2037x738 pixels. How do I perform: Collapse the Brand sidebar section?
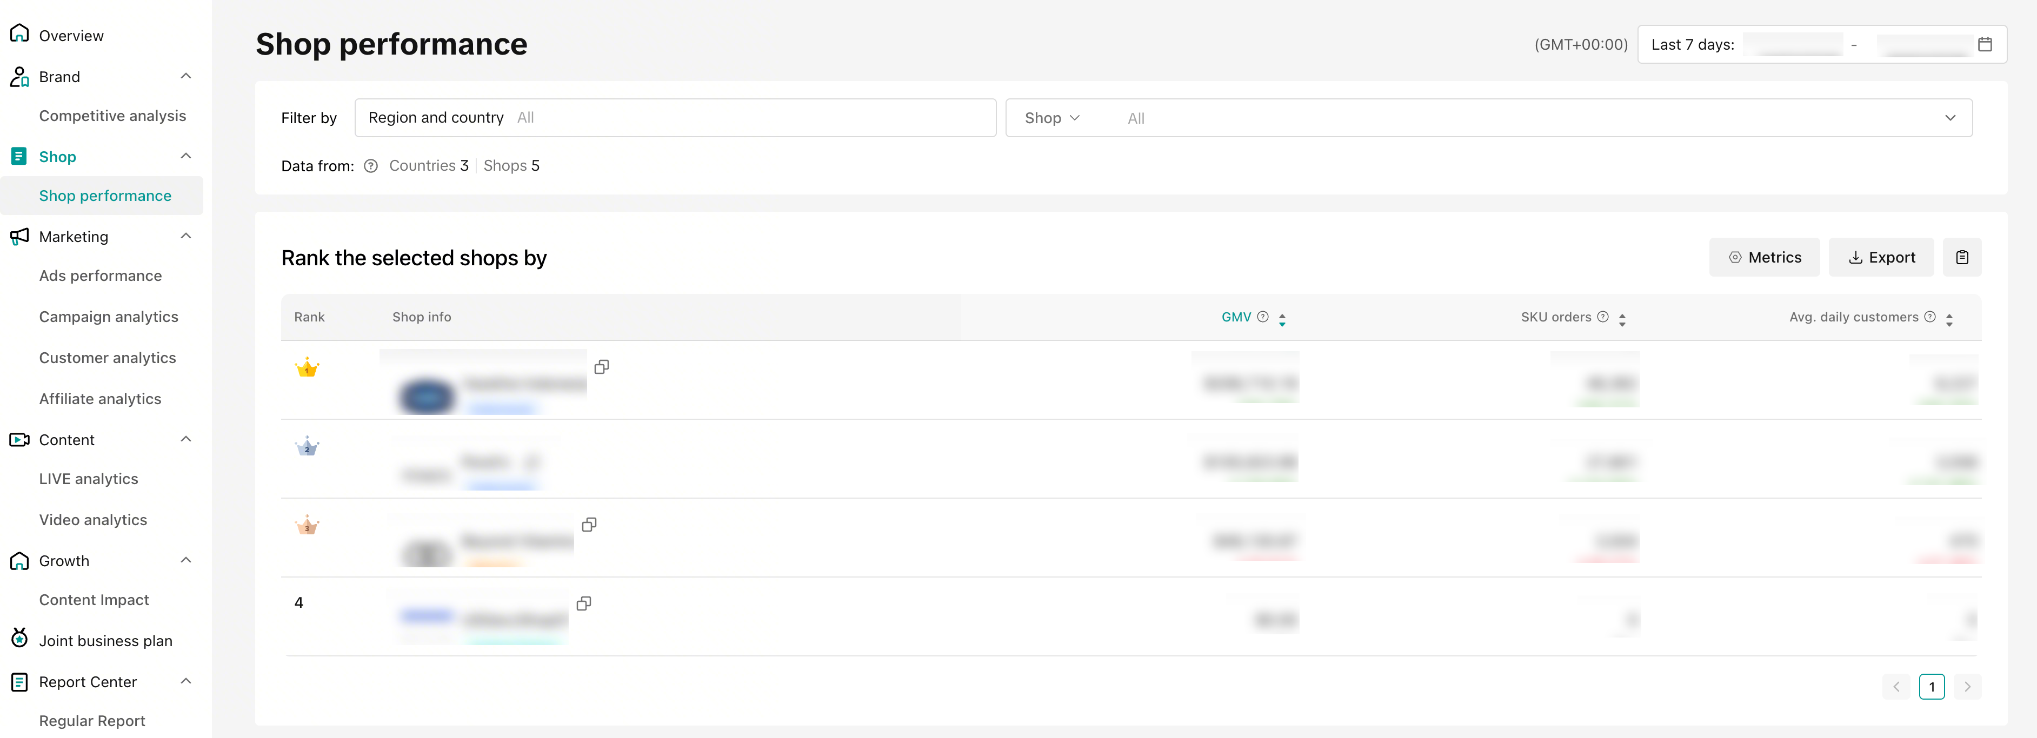186,77
